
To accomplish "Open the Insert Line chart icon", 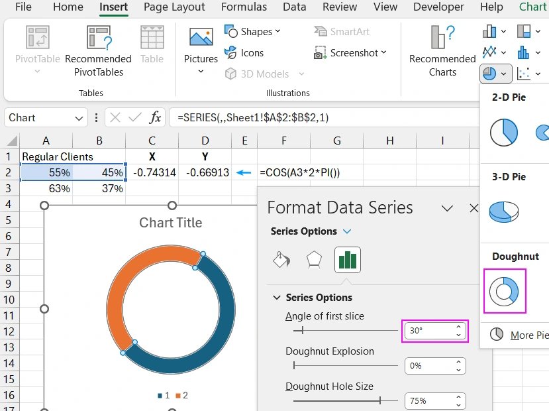I will tap(490, 52).
